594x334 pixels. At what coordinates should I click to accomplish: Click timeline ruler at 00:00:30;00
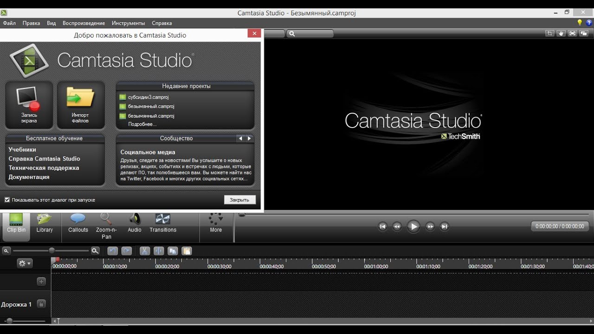click(x=220, y=266)
